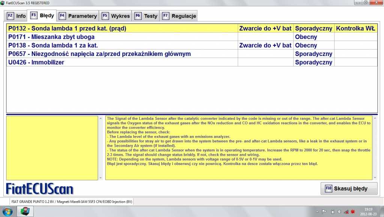This screenshot has width=384, height=217.
Task: Click the volume speaker tray icon
Action: (x=339, y=212)
